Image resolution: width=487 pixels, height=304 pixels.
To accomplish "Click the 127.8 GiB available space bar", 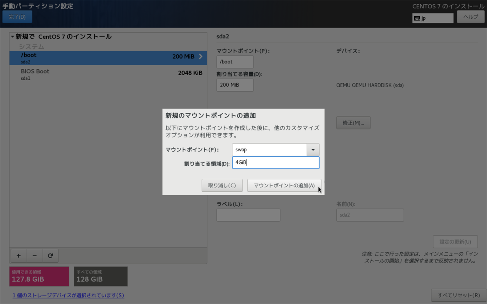I will pyautogui.click(x=39, y=276).
